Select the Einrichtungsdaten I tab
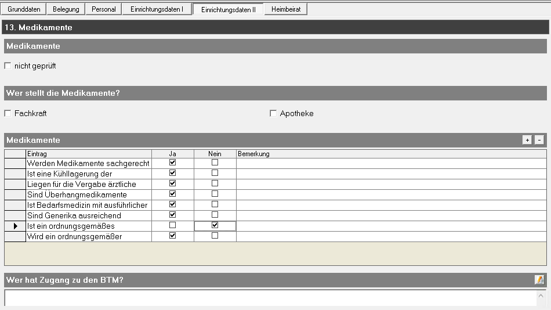Image resolution: width=551 pixels, height=310 pixels. click(x=157, y=9)
